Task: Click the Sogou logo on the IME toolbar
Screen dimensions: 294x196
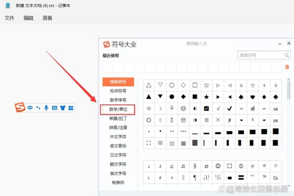Action: tap(20, 107)
